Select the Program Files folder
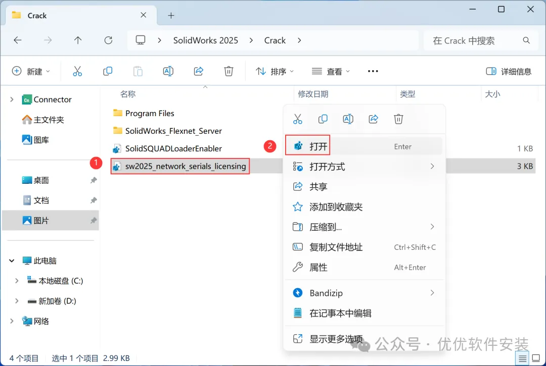Screen dimensions: 546x366 point(150,113)
